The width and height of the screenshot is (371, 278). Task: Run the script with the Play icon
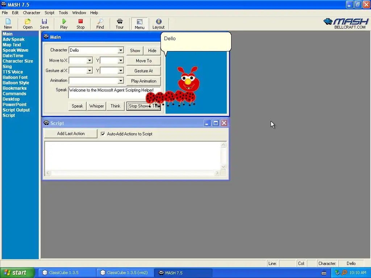(x=64, y=24)
